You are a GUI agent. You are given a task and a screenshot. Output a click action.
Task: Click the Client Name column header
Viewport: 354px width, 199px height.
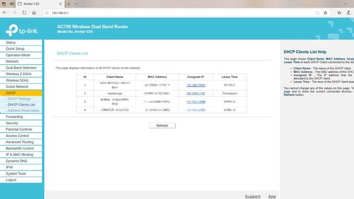click(114, 77)
